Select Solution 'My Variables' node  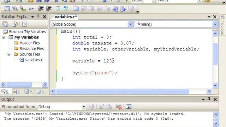[28, 31]
